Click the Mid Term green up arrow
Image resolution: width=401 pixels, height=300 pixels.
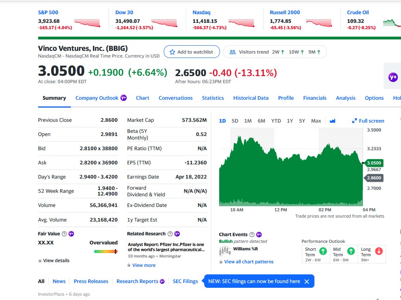351,251
